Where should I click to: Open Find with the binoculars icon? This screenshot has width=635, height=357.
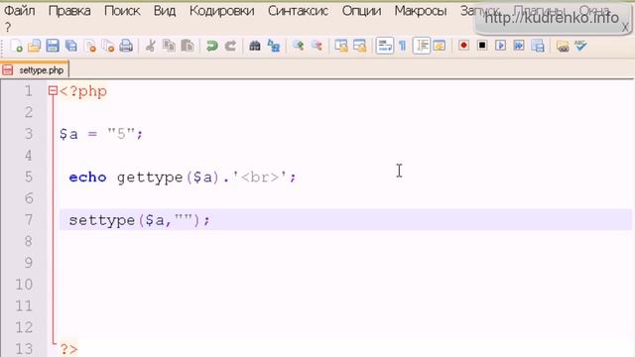255,46
